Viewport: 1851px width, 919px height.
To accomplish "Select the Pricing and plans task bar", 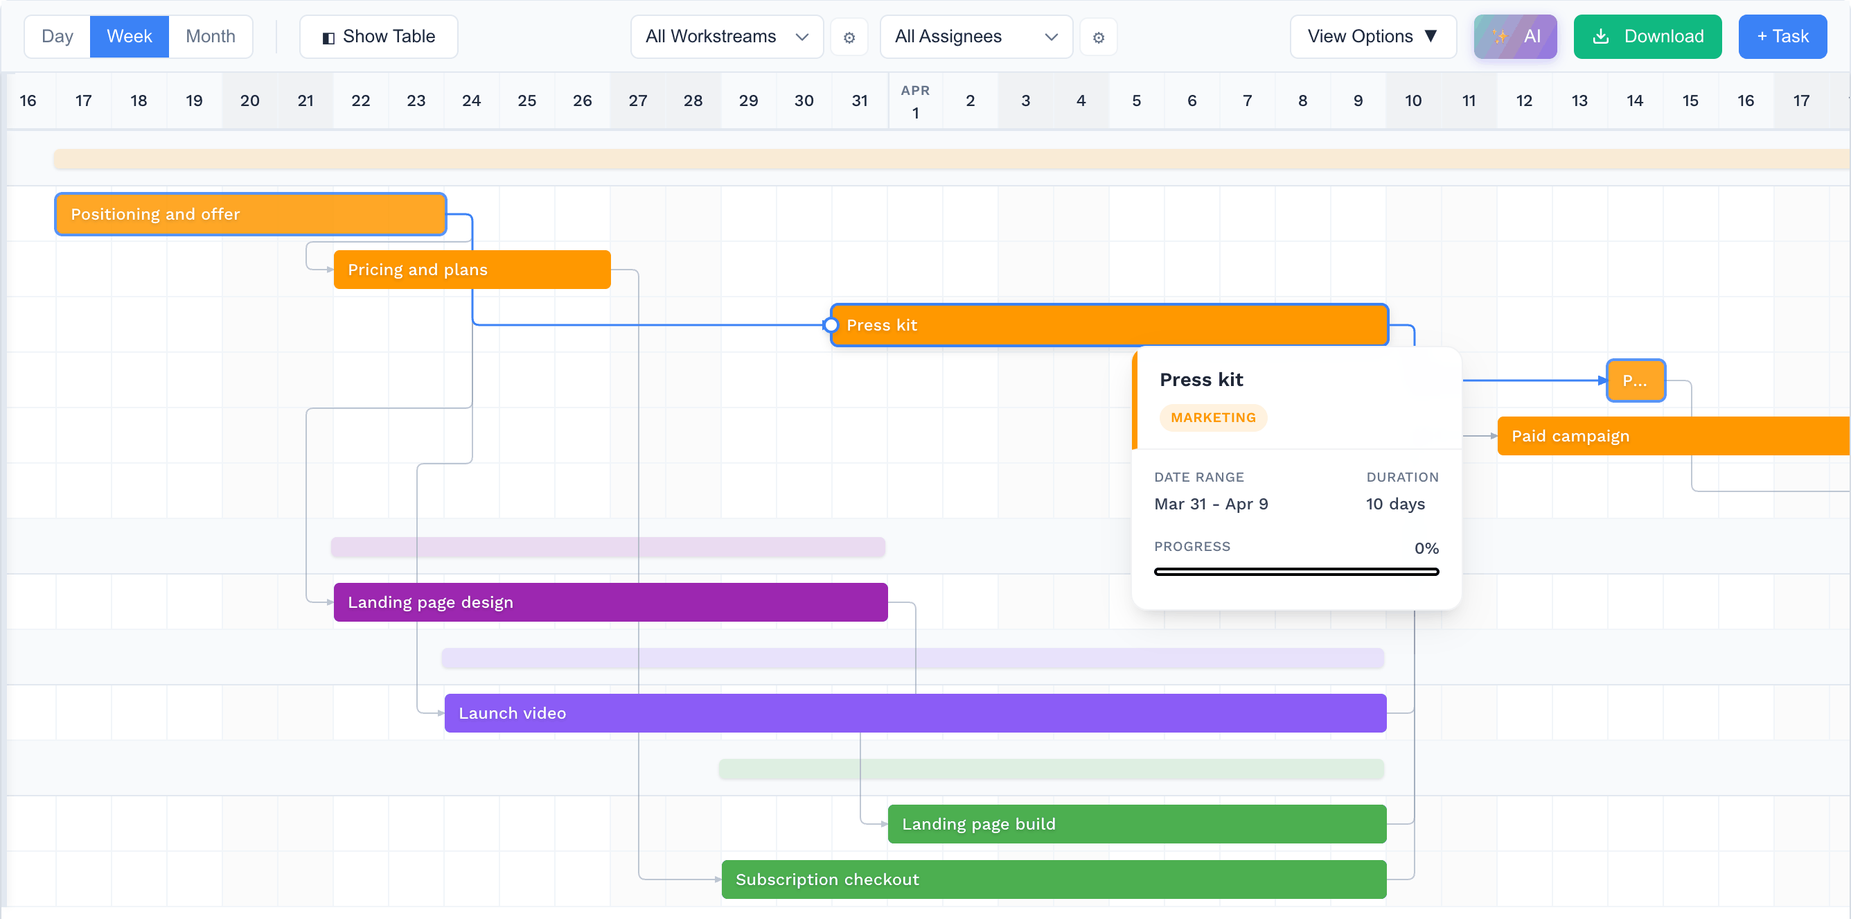I will pos(472,270).
